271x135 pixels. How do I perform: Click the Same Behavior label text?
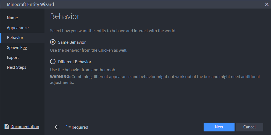click(72, 42)
